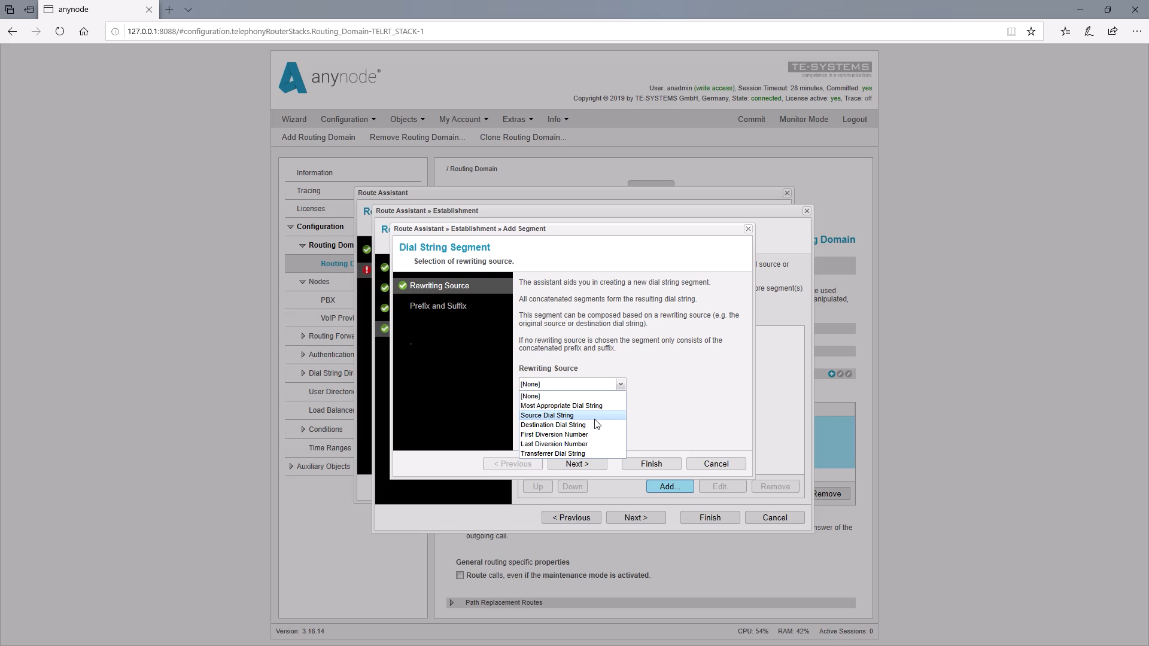Show the tab previews chevron

tap(188, 10)
